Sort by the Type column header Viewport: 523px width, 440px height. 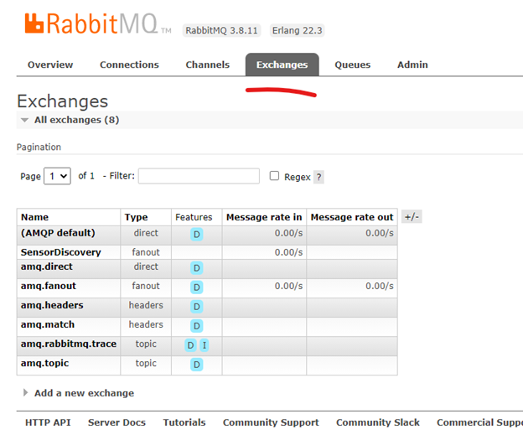[x=136, y=217]
